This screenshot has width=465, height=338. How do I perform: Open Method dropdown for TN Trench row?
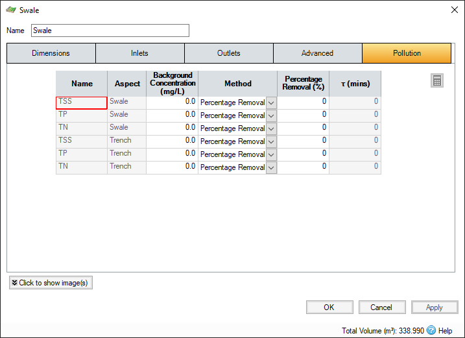(x=271, y=167)
